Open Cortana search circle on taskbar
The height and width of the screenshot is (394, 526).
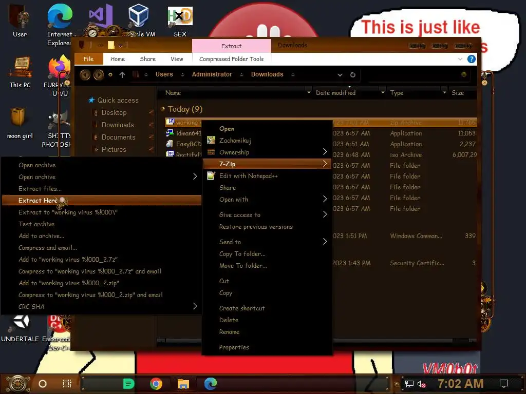tap(43, 384)
